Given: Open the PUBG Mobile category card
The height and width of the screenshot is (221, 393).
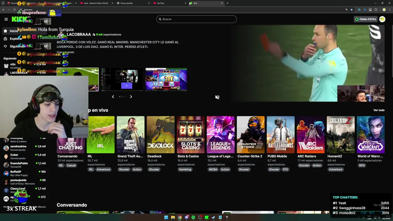Looking at the screenshot, I should pyautogui.click(x=281, y=134).
